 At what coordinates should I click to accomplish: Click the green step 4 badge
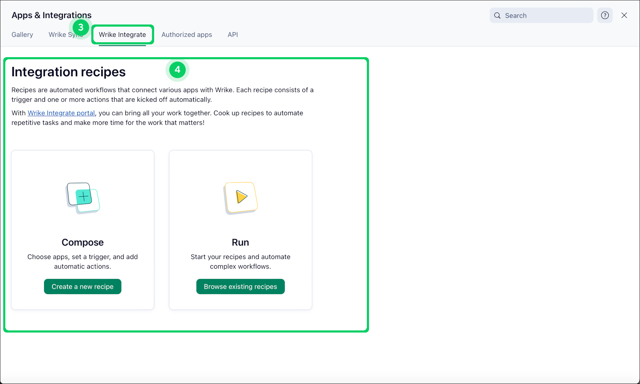coord(177,70)
